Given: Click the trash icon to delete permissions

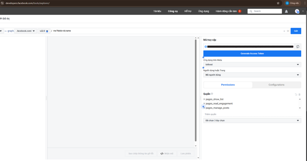Looking at the screenshot, I should (x=299, y=94).
